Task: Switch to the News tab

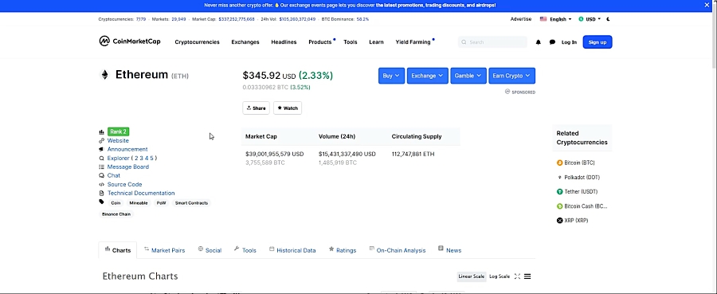Action: pos(449,250)
